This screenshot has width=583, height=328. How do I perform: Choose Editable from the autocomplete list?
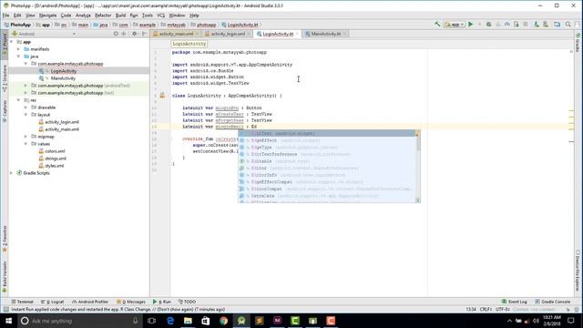click(328, 161)
